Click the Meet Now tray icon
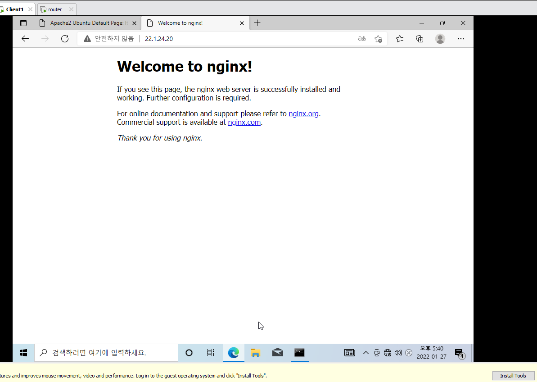Image resolution: width=537 pixels, height=382 pixels. coord(377,353)
